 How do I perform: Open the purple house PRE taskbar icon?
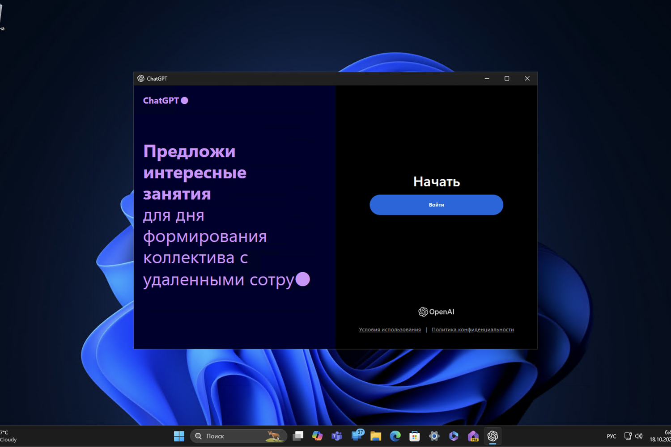click(473, 436)
